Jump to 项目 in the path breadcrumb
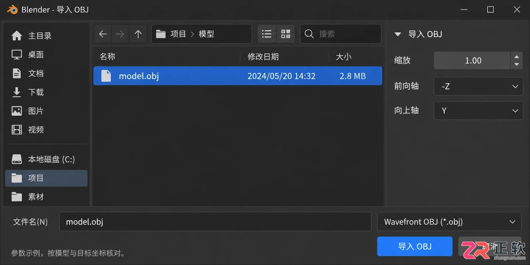Image resolution: width=530 pixels, height=265 pixels. coord(178,34)
